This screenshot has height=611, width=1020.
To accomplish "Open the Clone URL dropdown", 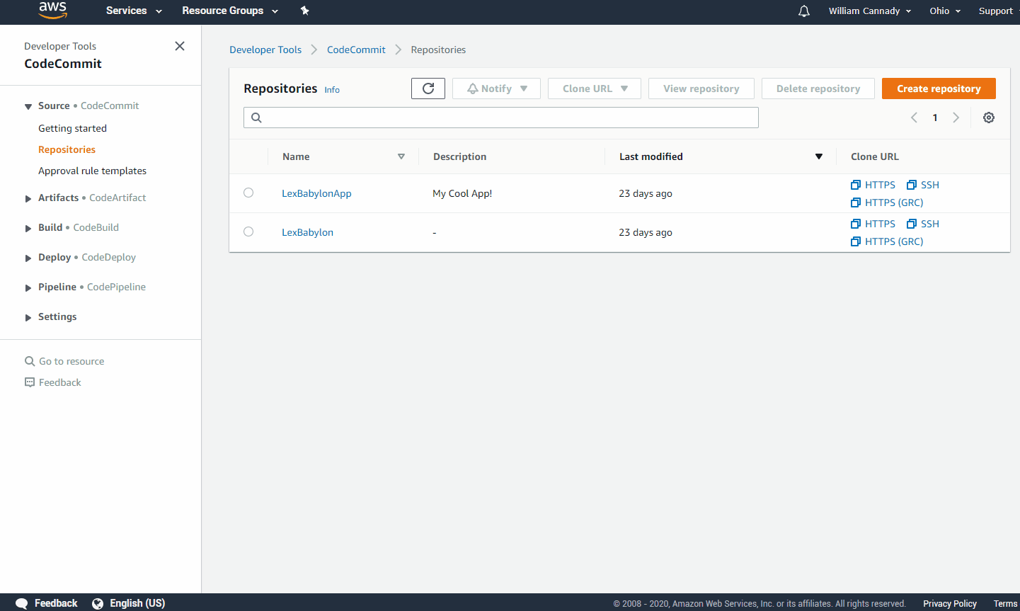I will point(595,88).
